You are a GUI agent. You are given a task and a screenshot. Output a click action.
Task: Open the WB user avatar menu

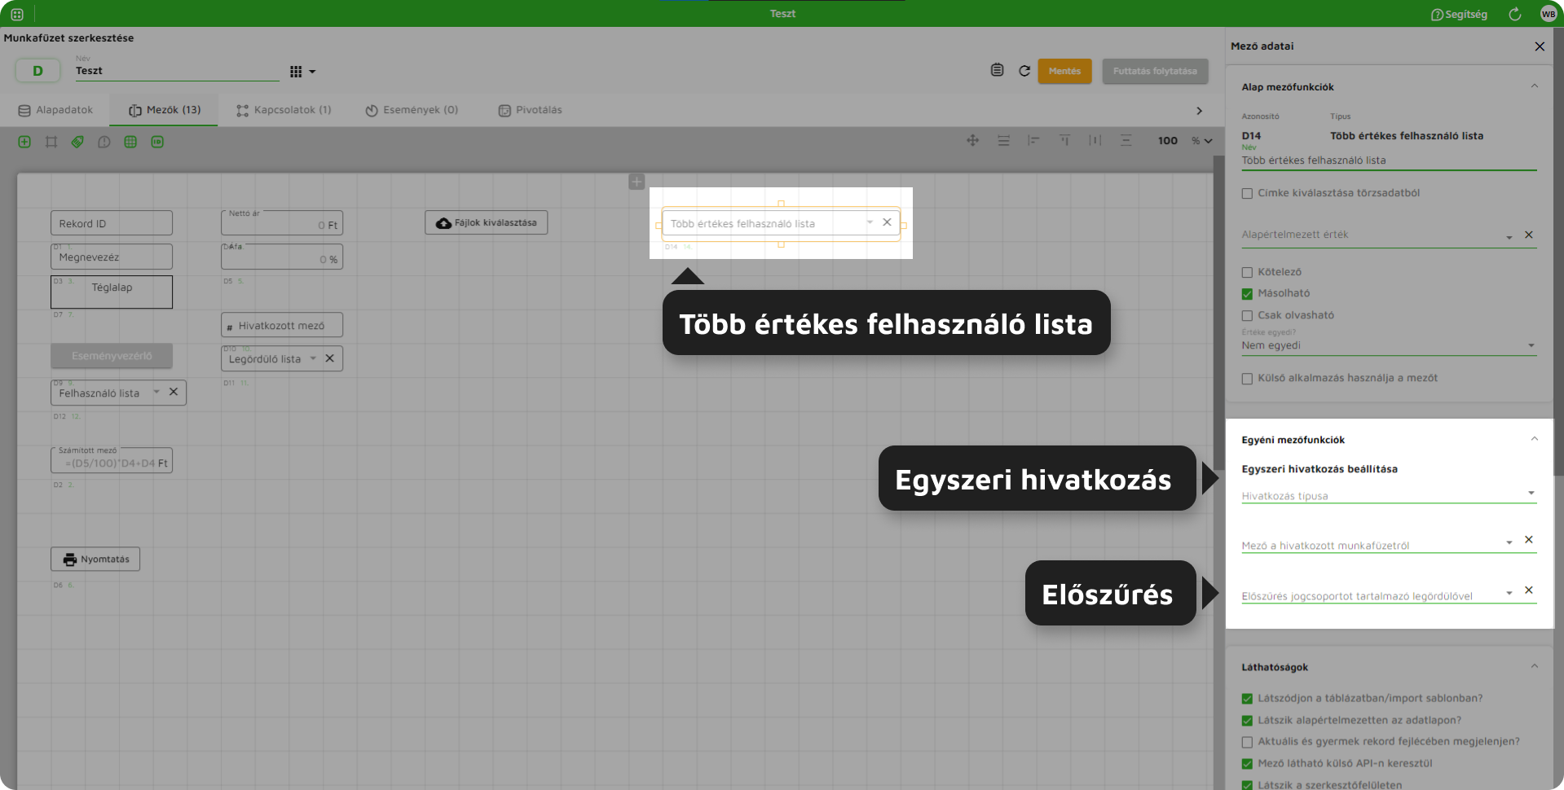tap(1549, 14)
